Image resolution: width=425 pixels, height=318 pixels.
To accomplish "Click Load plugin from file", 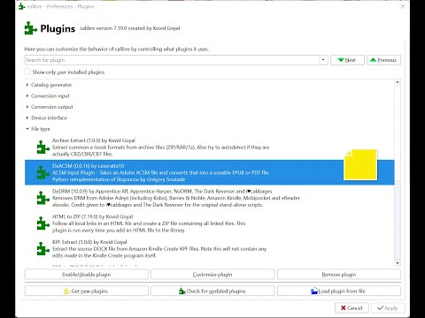I will click(339, 291).
